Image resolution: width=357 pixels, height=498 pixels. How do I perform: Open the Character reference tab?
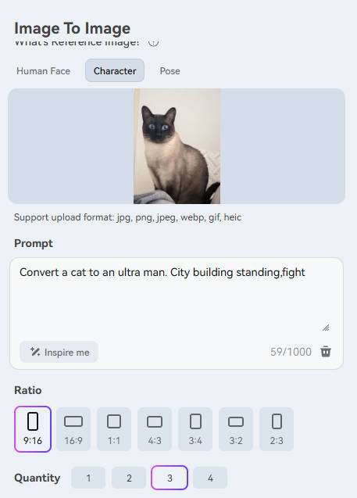pyautogui.click(x=115, y=70)
